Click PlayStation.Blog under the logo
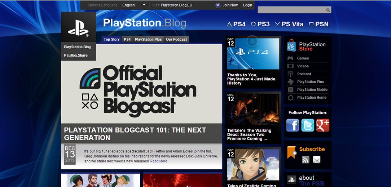The width and height of the screenshot is (391, 187). click(77, 47)
